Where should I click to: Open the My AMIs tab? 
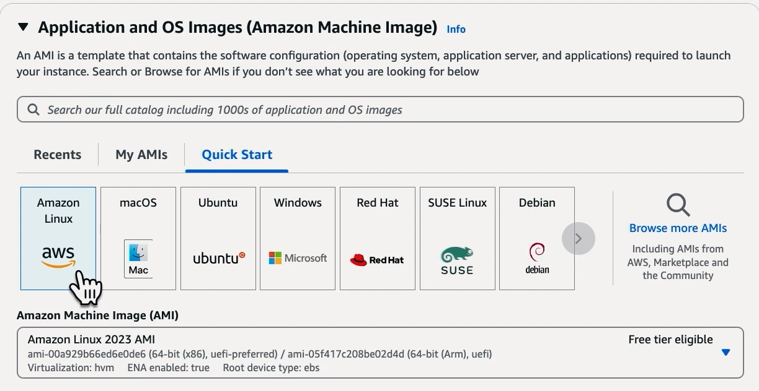[141, 155]
